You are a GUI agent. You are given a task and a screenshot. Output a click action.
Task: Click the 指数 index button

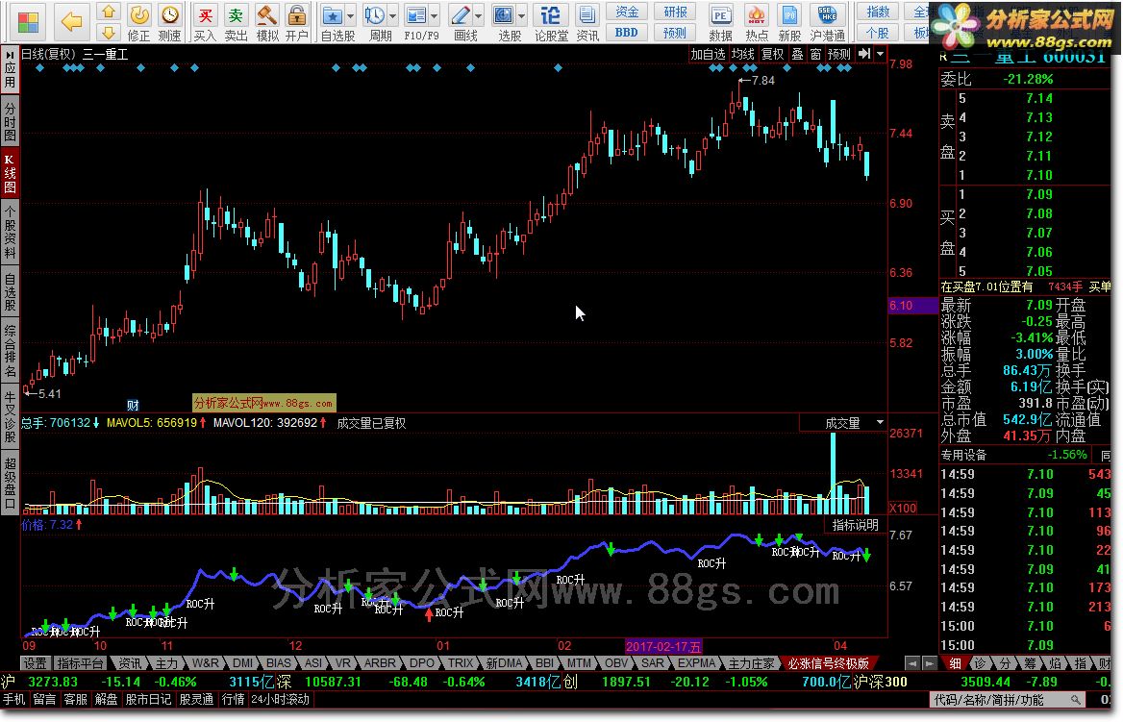click(878, 12)
